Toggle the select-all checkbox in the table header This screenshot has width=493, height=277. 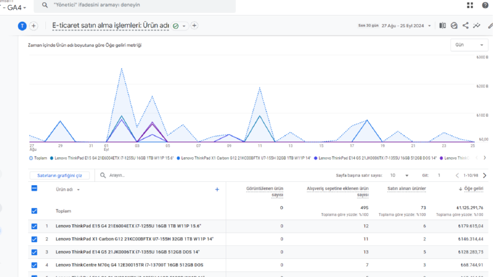point(34,188)
